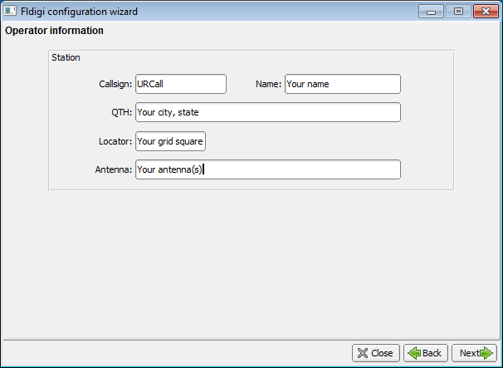Click the Fldigi icon in the title bar
The width and height of the screenshot is (503, 368).
(x=10, y=12)
